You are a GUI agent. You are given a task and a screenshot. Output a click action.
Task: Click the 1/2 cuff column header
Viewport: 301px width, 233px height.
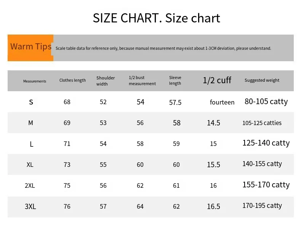pyautogui.click(x=217, y=80)
